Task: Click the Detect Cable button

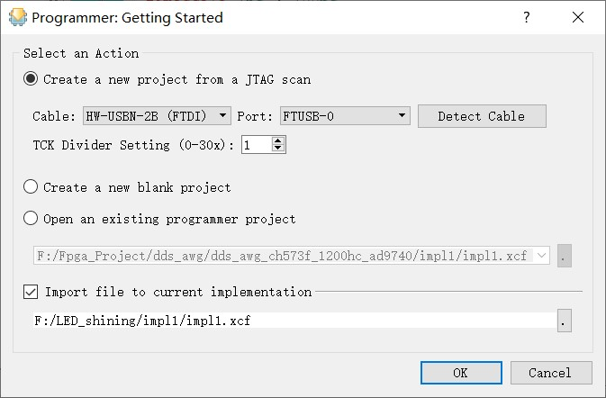Action: (x=482, y=116)
